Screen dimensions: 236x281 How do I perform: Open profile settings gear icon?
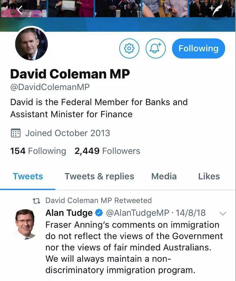[x=129, y=48]
